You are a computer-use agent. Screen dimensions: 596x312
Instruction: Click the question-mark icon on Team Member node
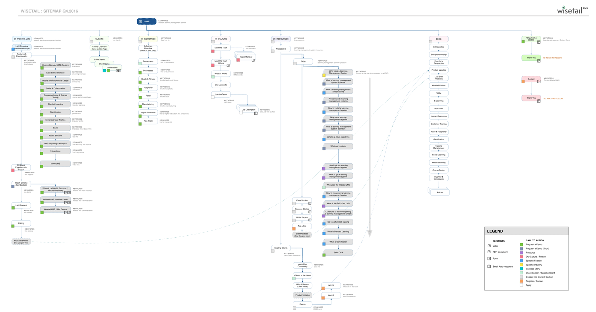[x=253, y=60]
